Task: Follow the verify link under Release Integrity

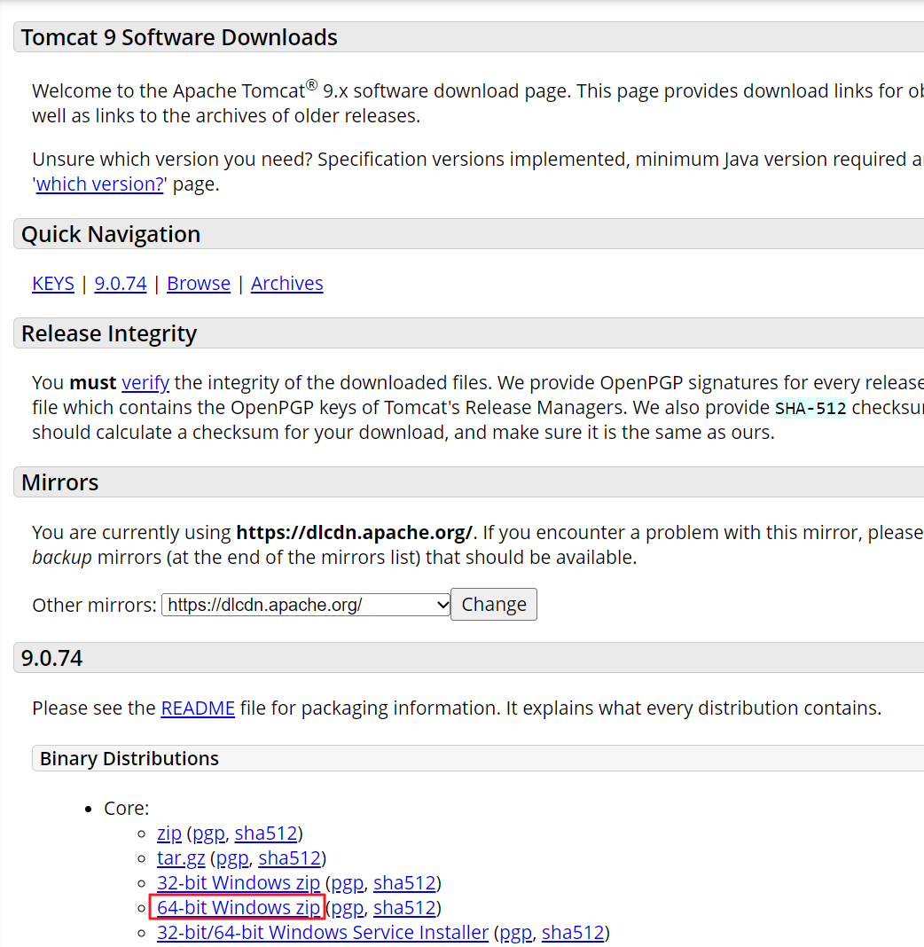Action: coord(145,382)
